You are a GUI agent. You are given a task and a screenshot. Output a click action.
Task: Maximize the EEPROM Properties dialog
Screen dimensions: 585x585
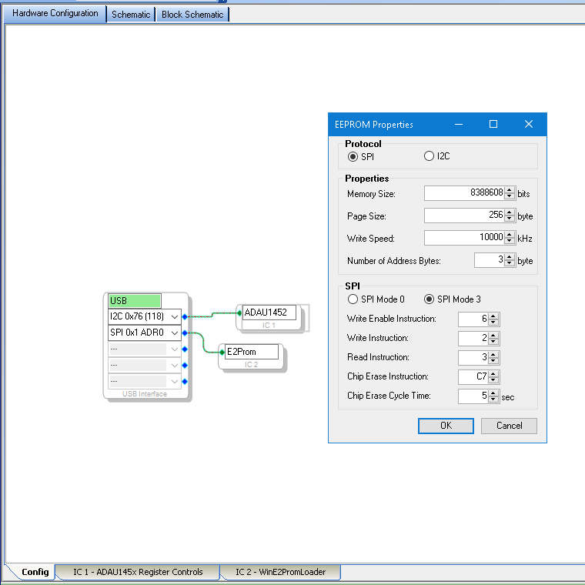(x=493, y=124)
